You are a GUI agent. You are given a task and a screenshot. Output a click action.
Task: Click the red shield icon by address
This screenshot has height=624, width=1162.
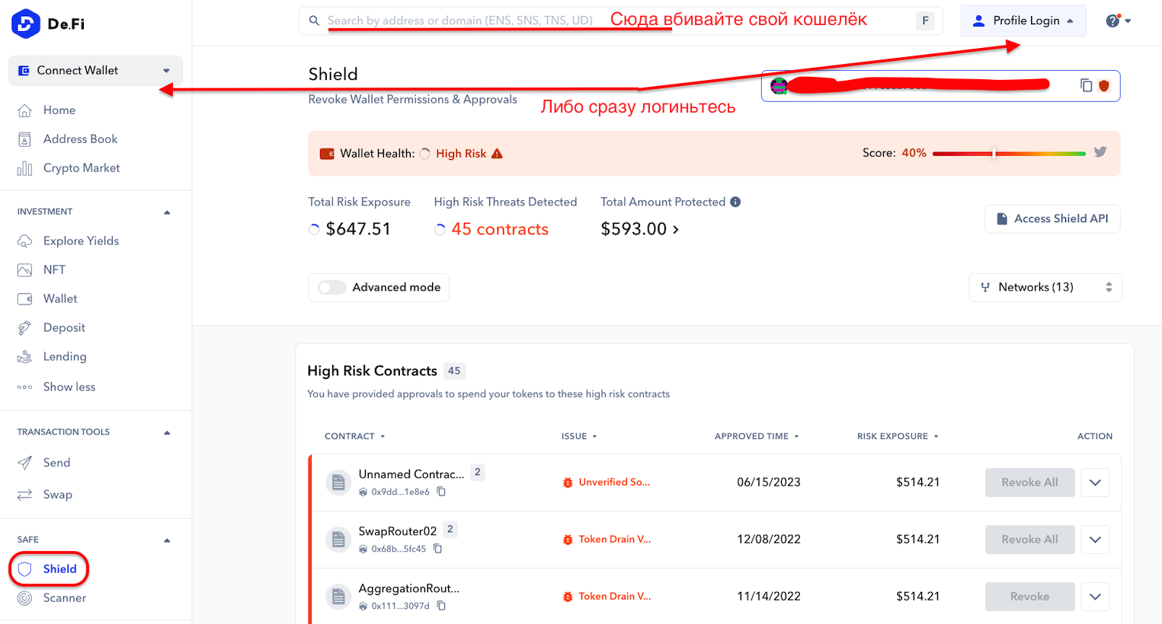point(1104,86)
